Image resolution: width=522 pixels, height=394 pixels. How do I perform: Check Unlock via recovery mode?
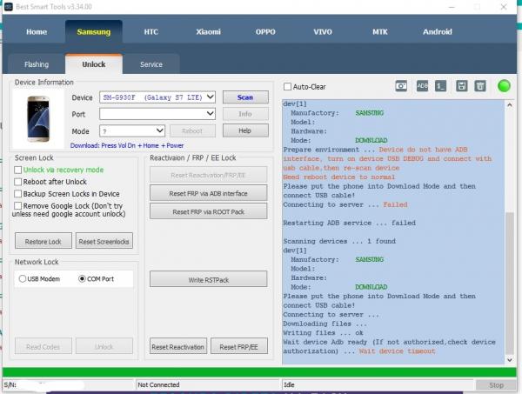(x=18, y=170)
